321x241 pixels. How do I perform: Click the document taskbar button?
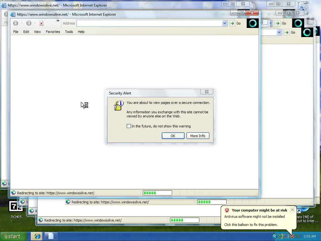point(51,236)
